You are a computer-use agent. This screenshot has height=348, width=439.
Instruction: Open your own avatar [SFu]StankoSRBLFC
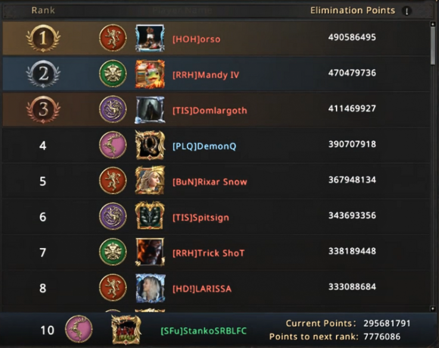126,330
